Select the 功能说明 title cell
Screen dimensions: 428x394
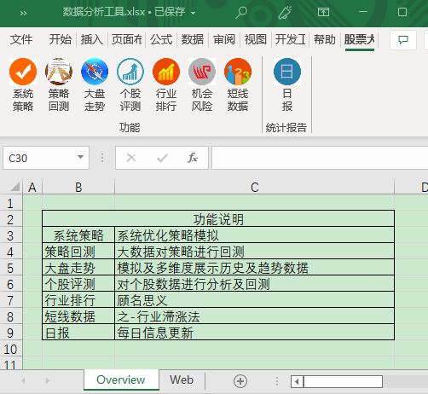(218, 219)
